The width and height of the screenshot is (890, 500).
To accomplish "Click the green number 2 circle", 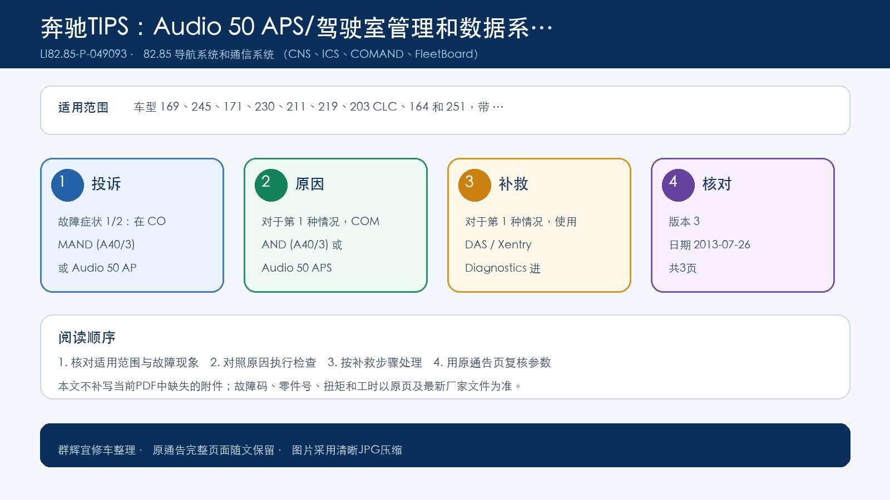I will coord(271,185).
